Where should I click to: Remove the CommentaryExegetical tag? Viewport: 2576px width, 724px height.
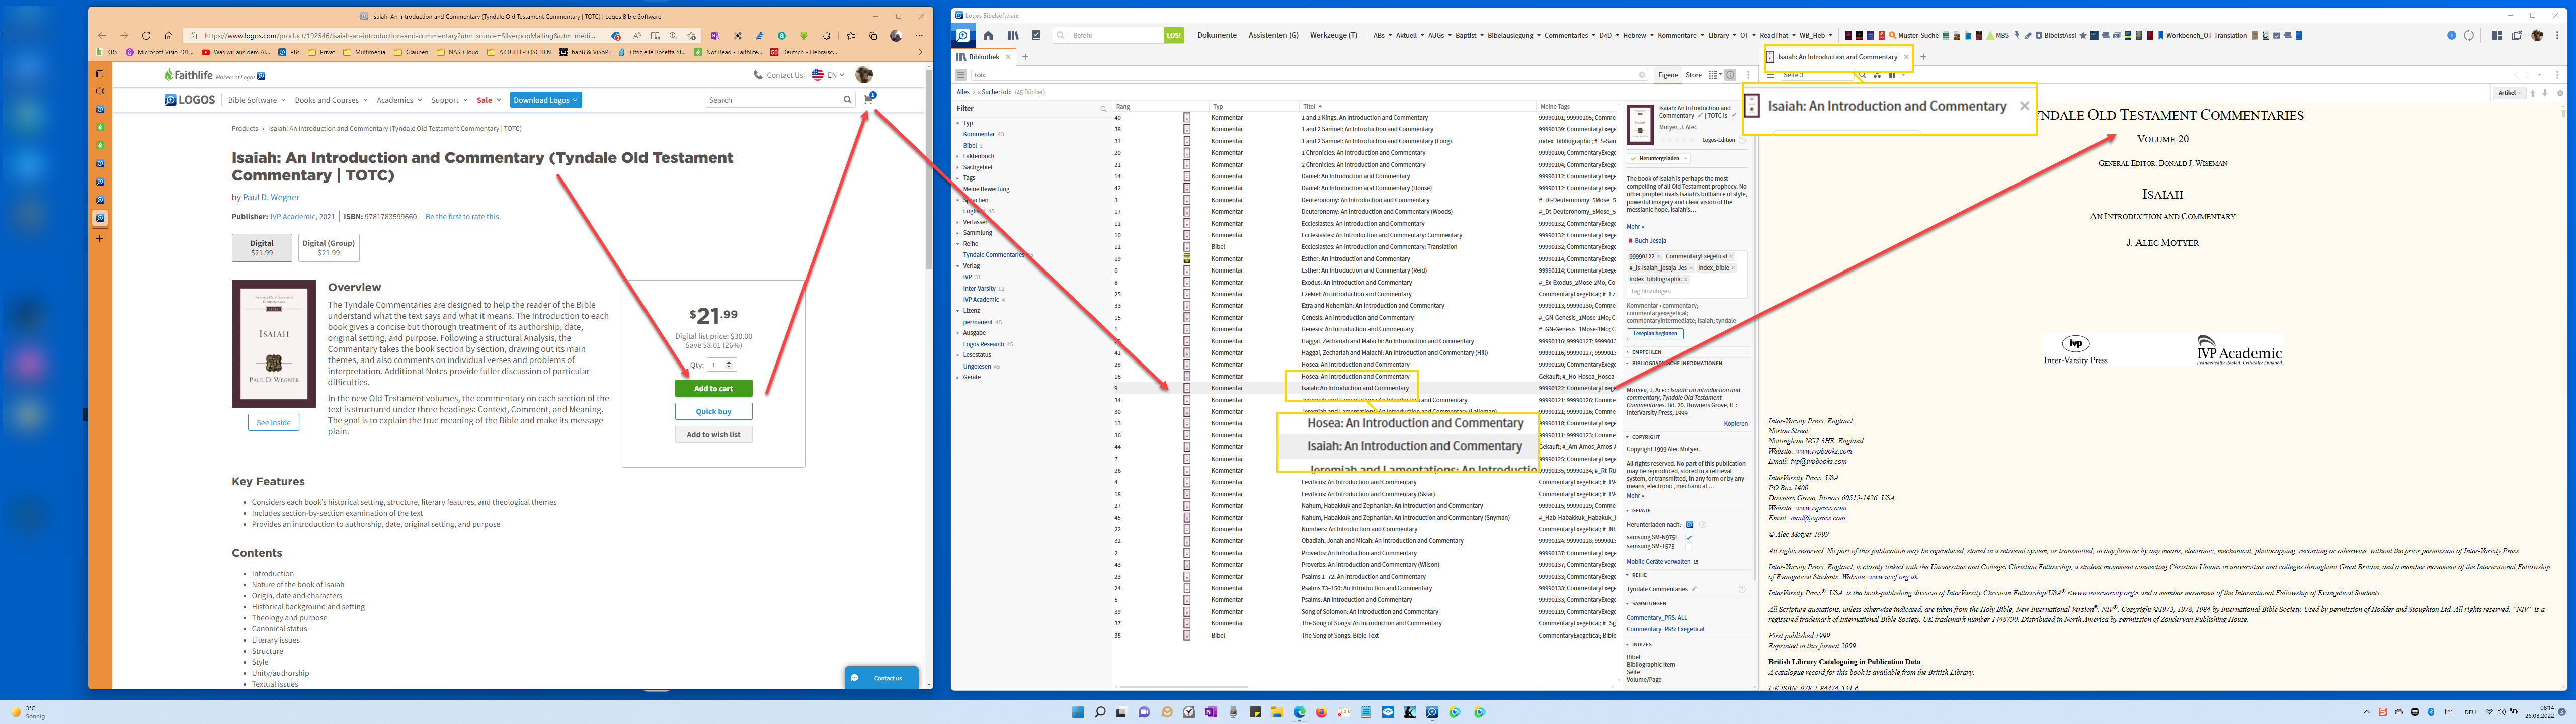point(1731,257)
